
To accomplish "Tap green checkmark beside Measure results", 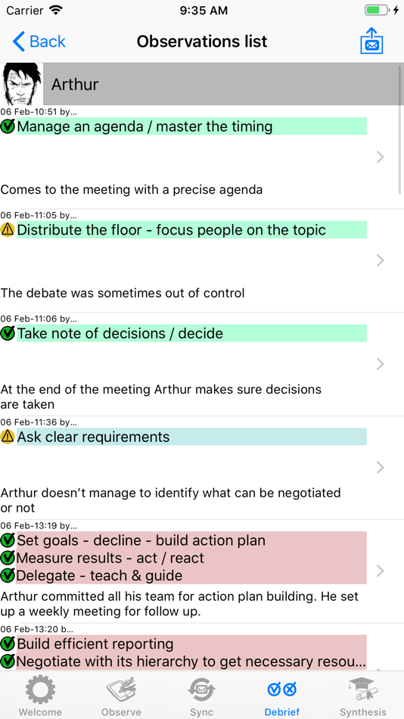I will pyautogui.click(x=8, y=558).
